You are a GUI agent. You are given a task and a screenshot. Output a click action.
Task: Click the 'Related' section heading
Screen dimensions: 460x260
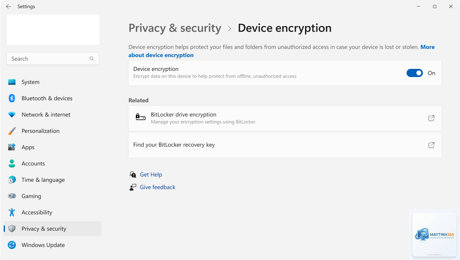click(x=139, y=100)
